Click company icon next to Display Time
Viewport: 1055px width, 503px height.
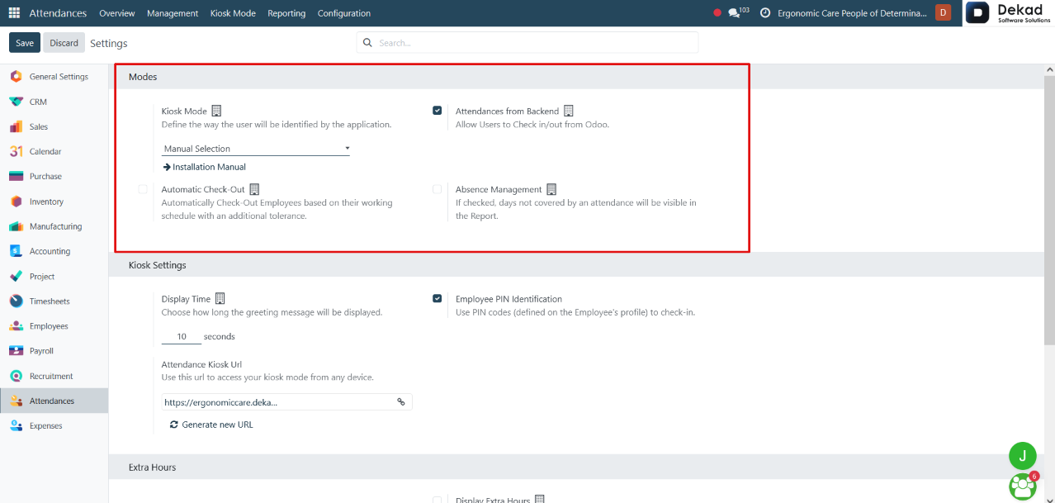(220, 299)
